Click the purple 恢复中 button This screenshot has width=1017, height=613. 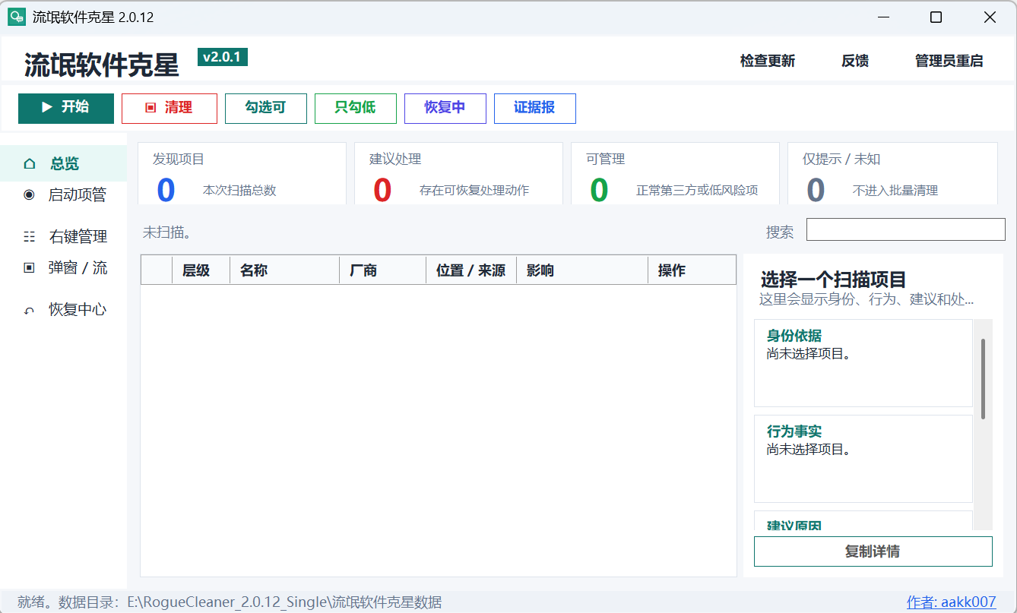coord(445,108)
